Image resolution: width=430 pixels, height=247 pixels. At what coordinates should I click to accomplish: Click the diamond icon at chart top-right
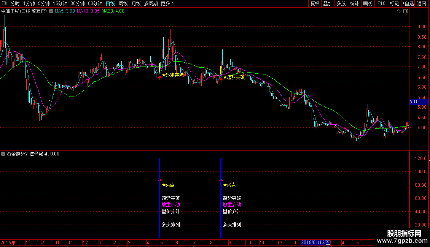tap(399, 11)
